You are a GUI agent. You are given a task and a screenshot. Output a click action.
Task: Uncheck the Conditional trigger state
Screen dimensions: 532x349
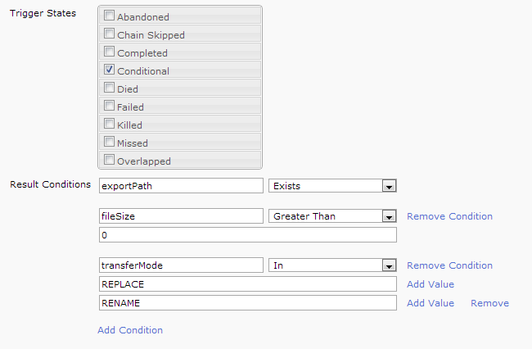tap(109, 70)
